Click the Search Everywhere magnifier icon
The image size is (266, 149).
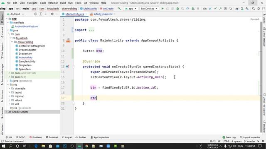click(x=254, y=8)
